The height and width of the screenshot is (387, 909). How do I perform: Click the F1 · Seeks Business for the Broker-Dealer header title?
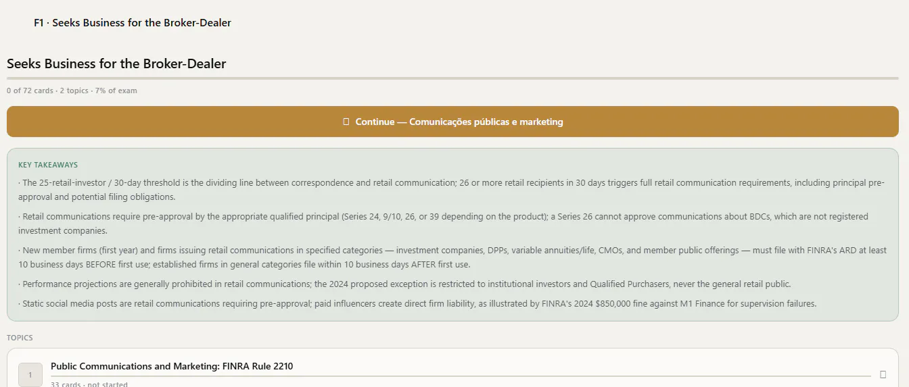(133, 23)
